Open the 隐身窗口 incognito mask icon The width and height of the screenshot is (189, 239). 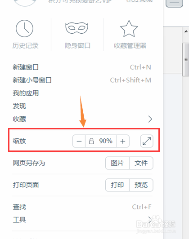pos(77,28)
